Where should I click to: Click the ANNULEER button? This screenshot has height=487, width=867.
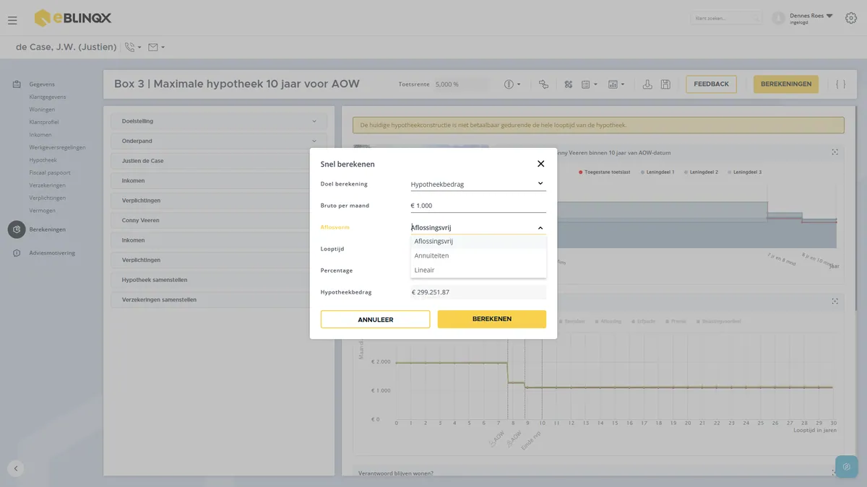click(376, 320)
